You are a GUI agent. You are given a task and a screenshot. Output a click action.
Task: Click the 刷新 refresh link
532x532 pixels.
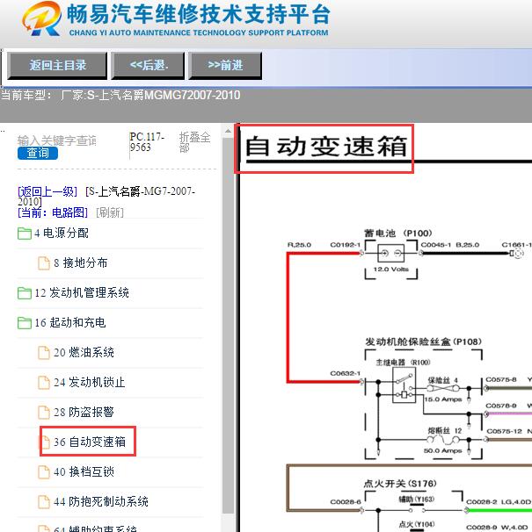pos(110,212)
